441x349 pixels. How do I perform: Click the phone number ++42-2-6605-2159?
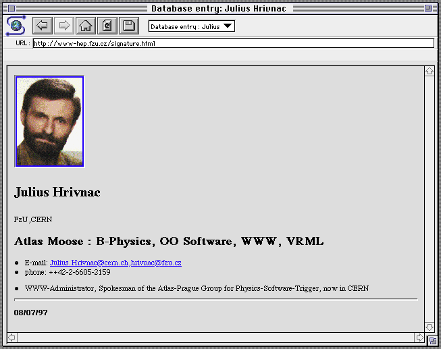[x=80, y=272]
